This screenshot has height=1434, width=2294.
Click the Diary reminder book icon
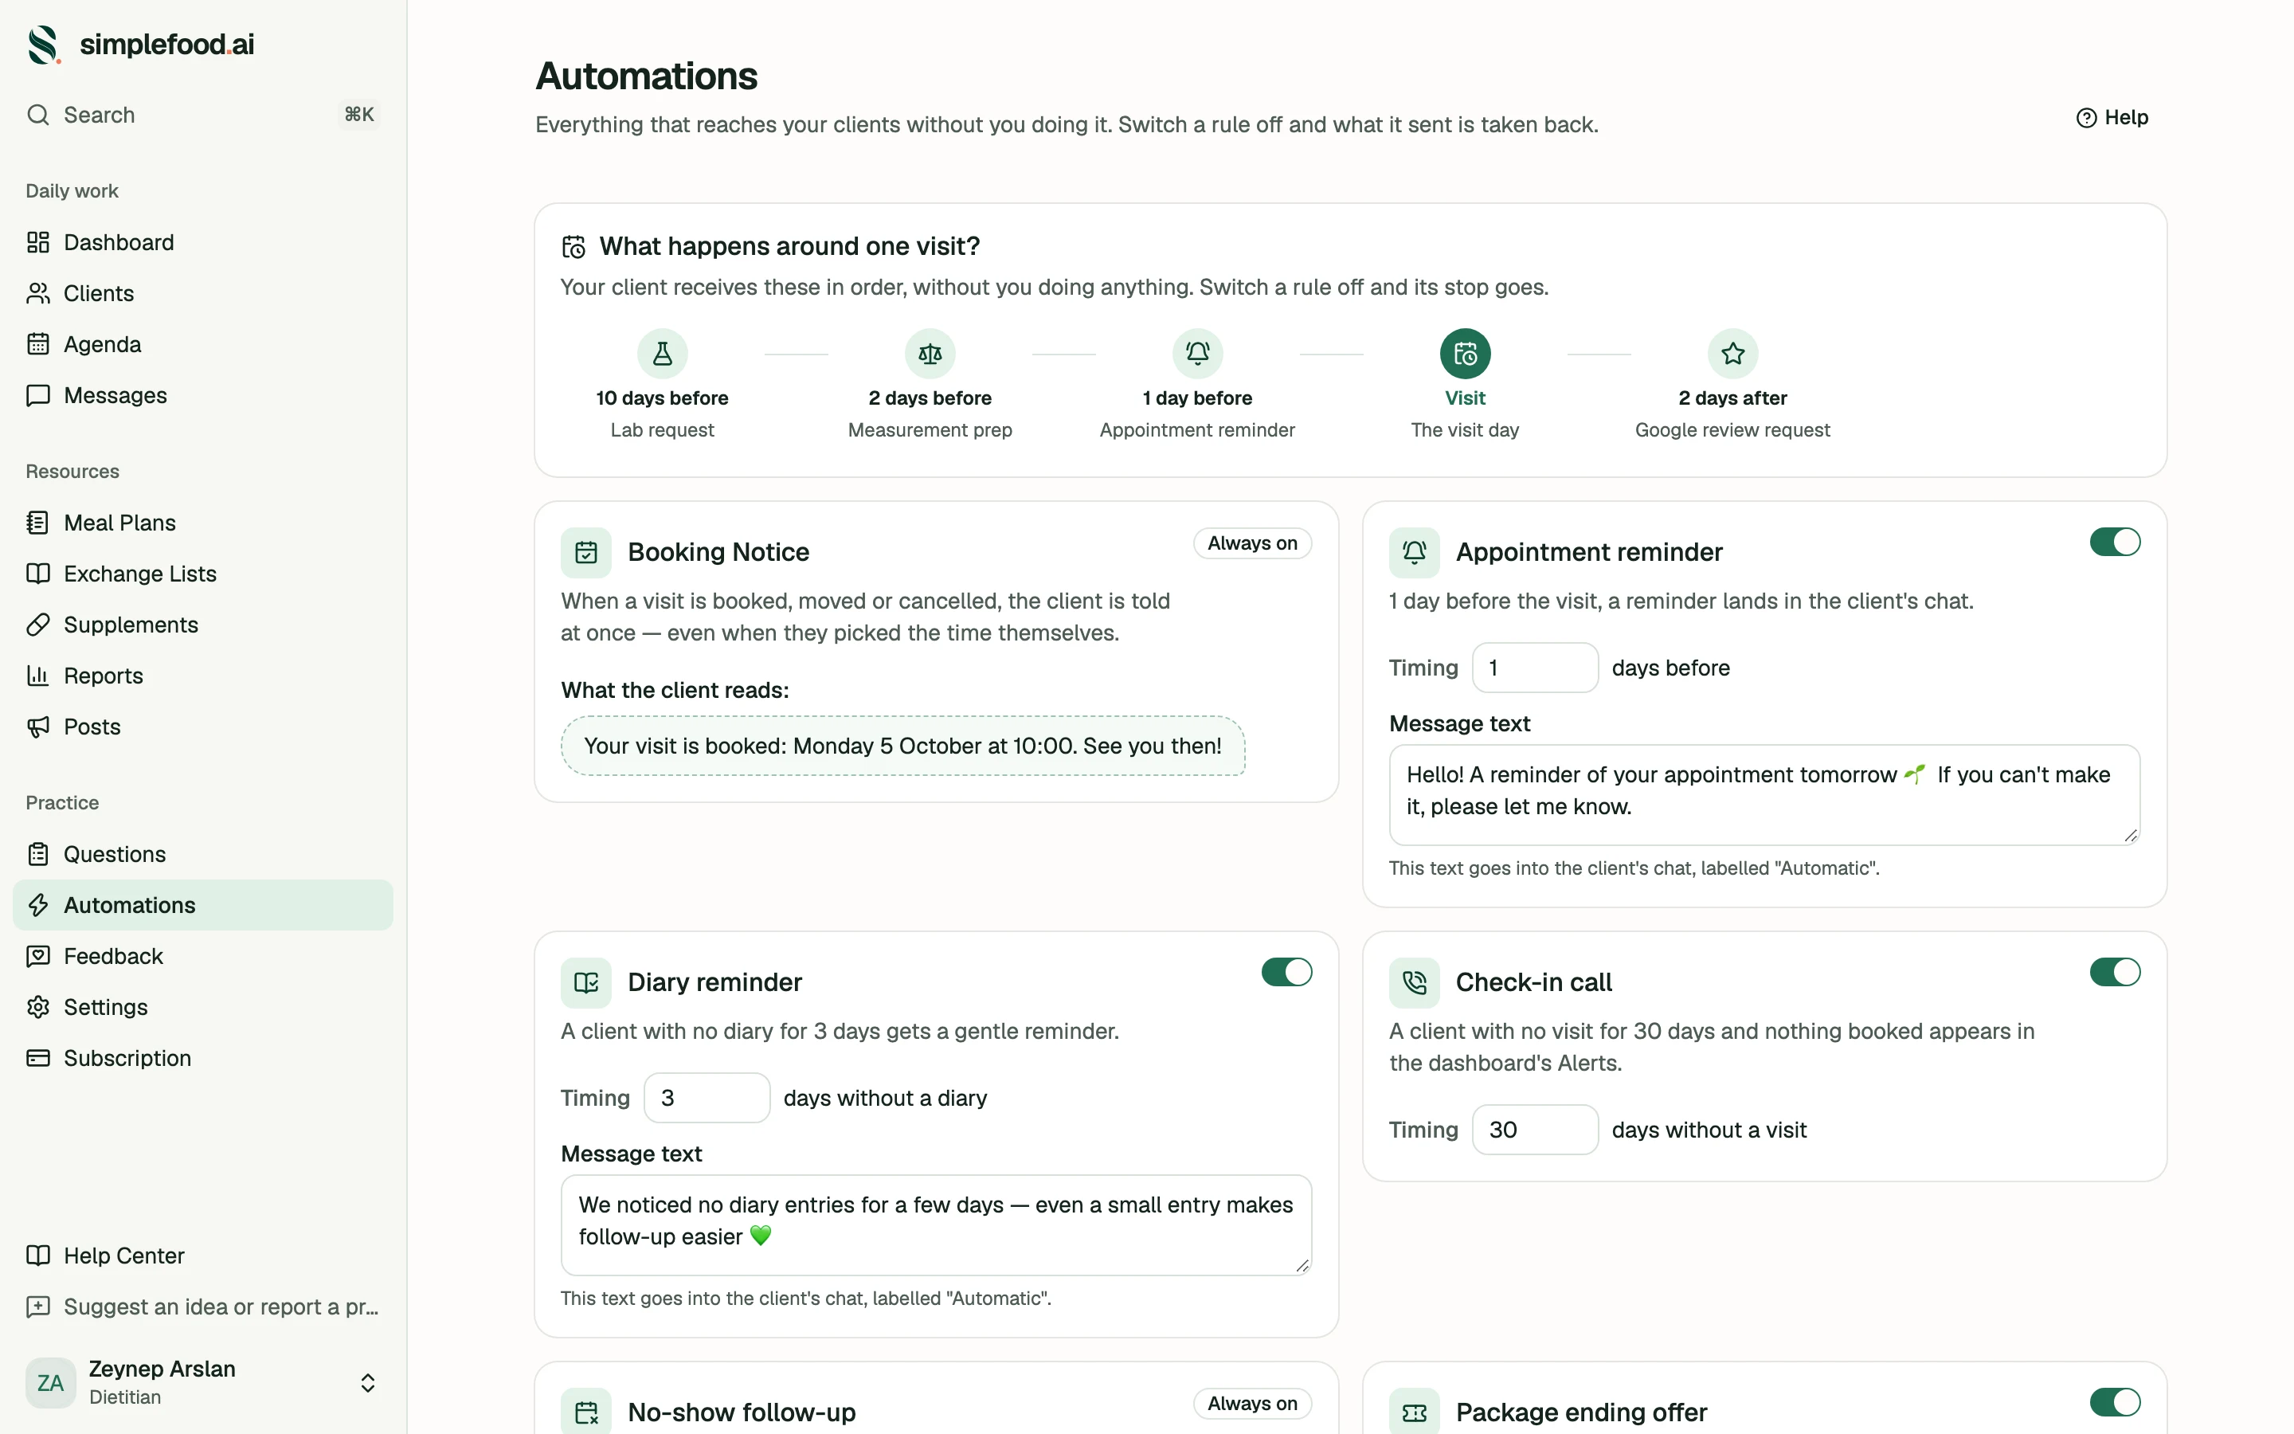585,982
